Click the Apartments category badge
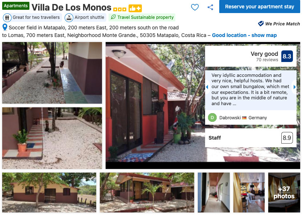Viewport: 302px width, 215px height. 16,6
